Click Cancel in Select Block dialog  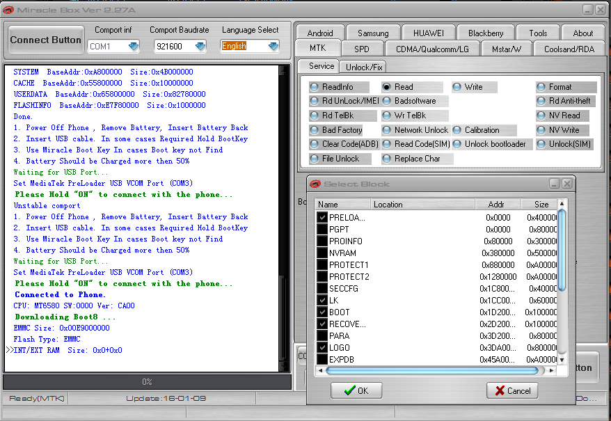[x=512, y=390]
